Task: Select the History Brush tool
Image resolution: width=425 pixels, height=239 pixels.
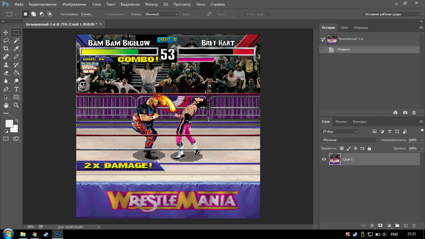Action: (x=16, y=65)
